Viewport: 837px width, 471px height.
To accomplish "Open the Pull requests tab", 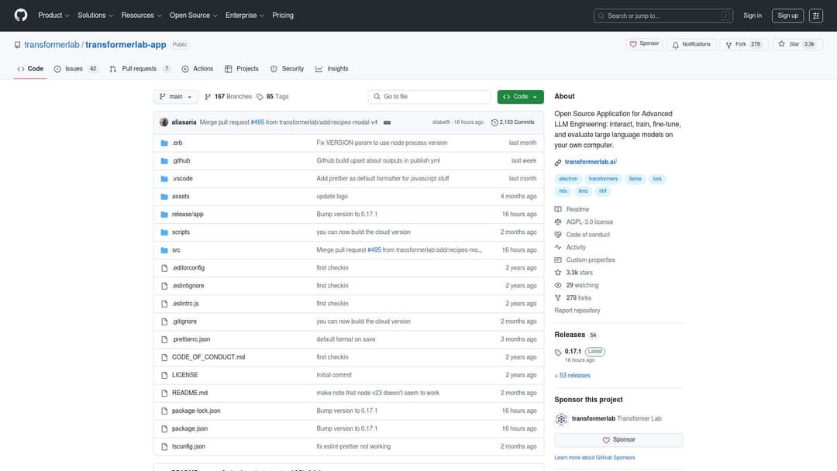I will pos(139,69).
